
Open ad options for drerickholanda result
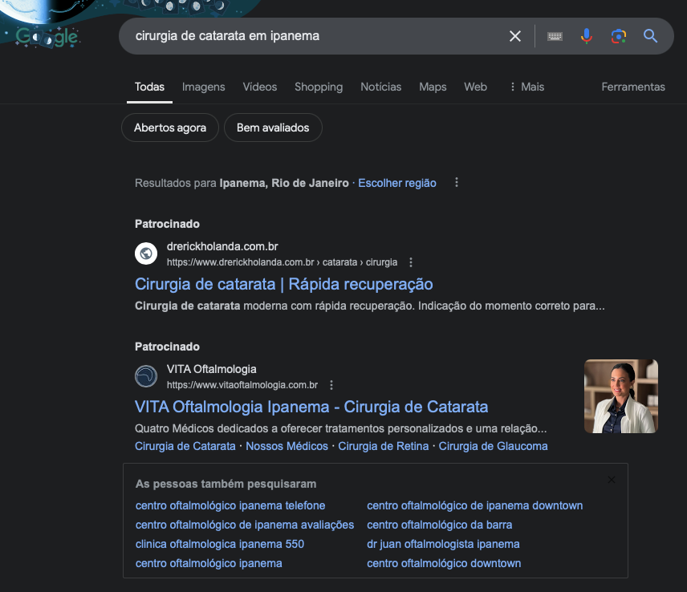pyautogui.click(x=411, y=262)
